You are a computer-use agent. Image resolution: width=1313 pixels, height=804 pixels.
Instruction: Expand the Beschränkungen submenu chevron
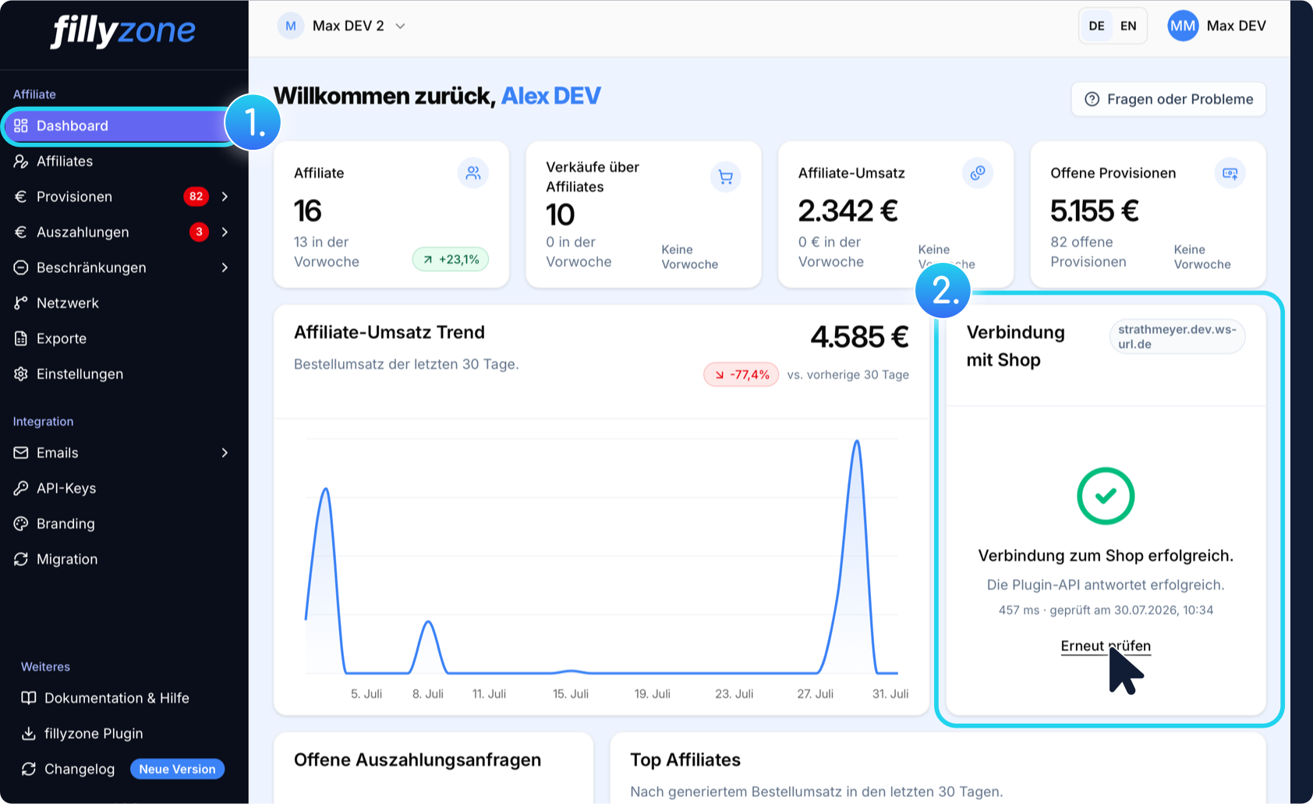(225, 267)
